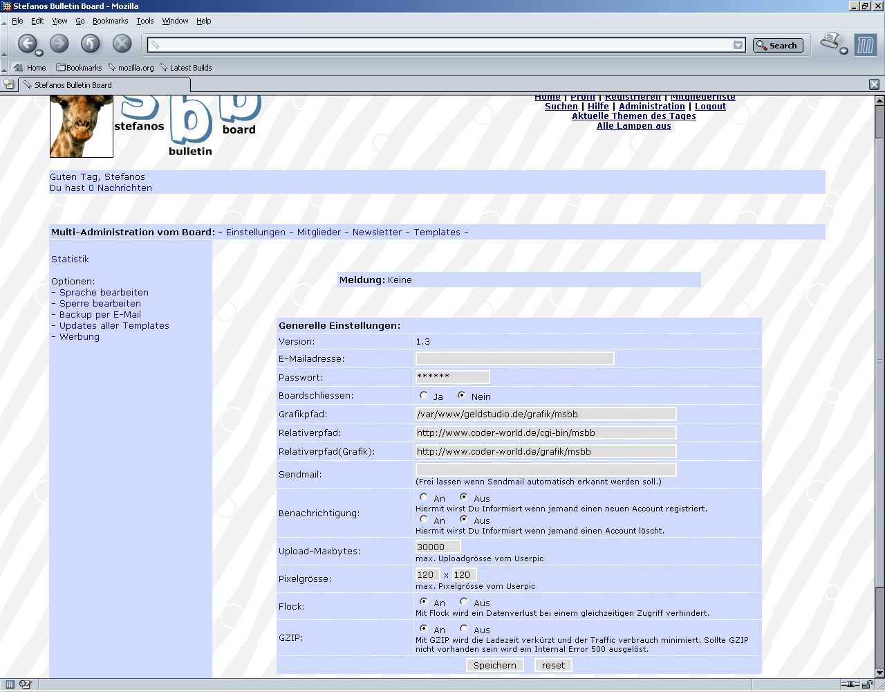Open the Bookmarks folder in personal toolbar
The height and width of the screenshot is (692, 885).
click(79, 68)
